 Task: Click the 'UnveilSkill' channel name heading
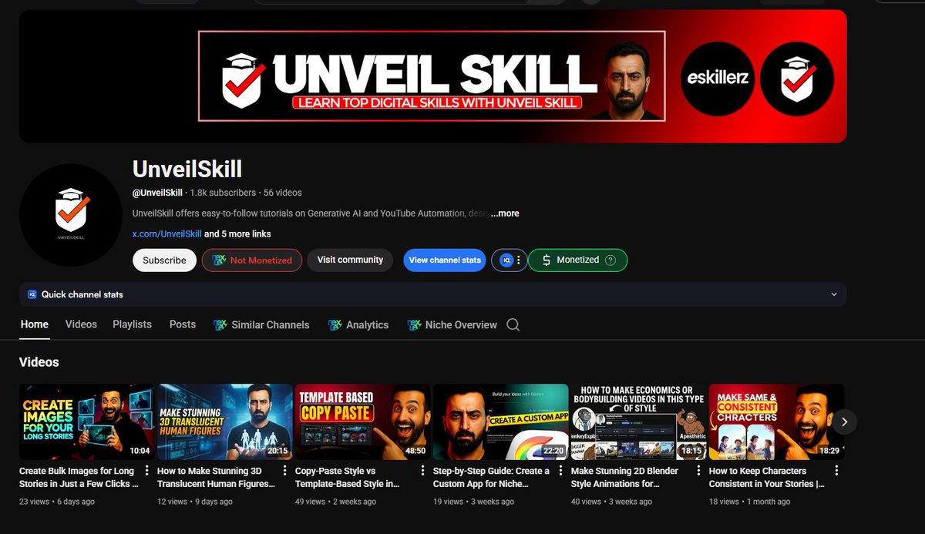coord(187,169)
